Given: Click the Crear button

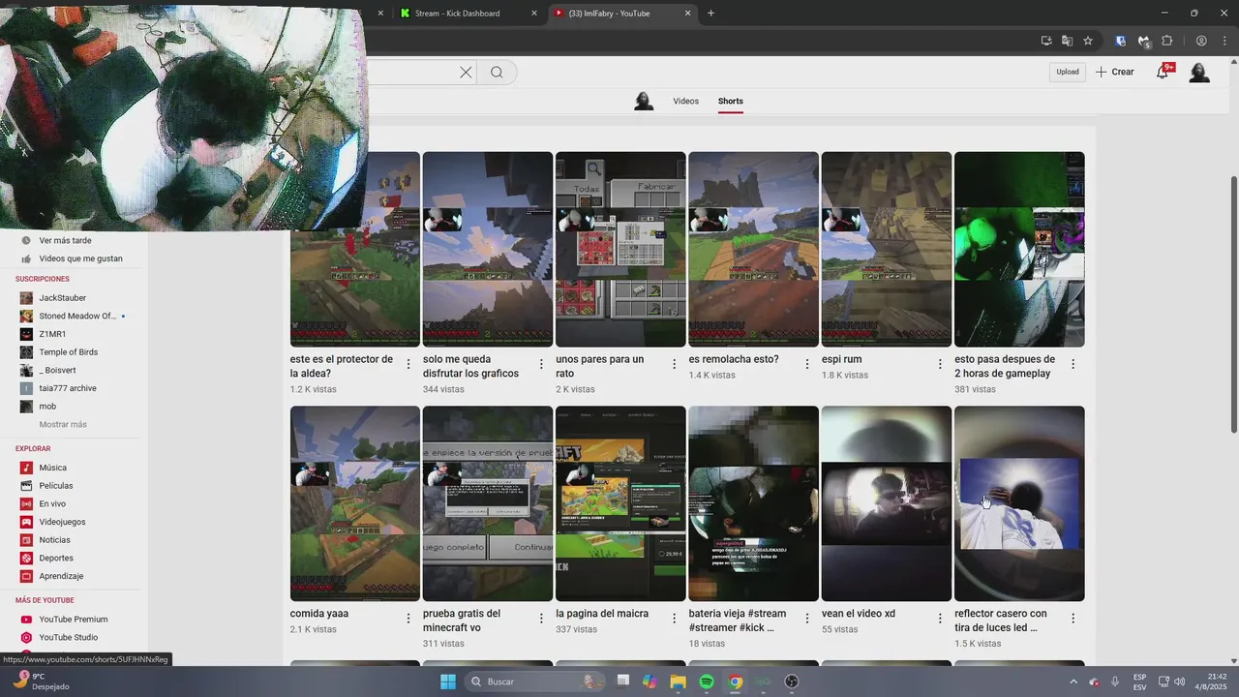Looking at the screenshot, I should 1114,72.
